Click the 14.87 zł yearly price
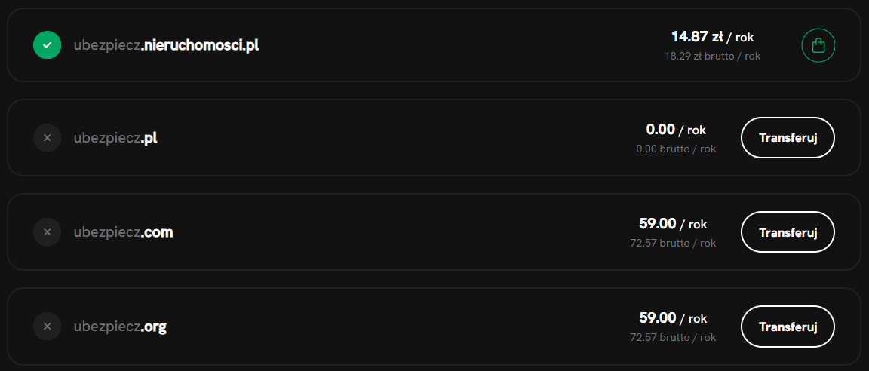The width and height of the screenshot is (869, 371). [712, 37]
